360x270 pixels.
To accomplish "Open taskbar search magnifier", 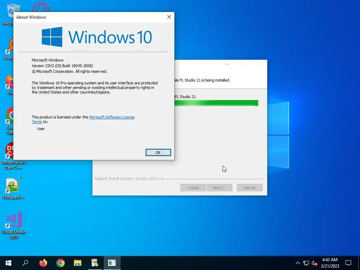I will (x=25, y=263).
